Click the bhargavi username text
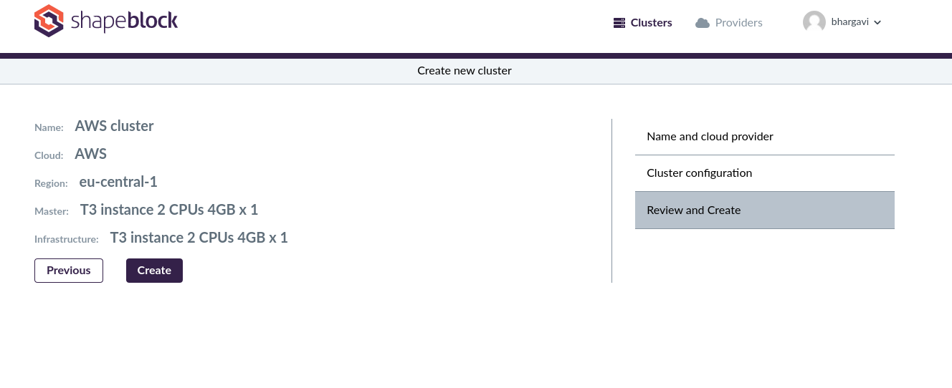Viewport: 952px width, 388px height. point(850,22)
